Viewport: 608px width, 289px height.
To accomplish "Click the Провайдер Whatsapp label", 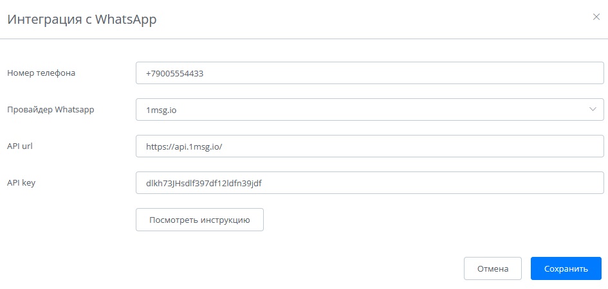I will click(51, 110).
